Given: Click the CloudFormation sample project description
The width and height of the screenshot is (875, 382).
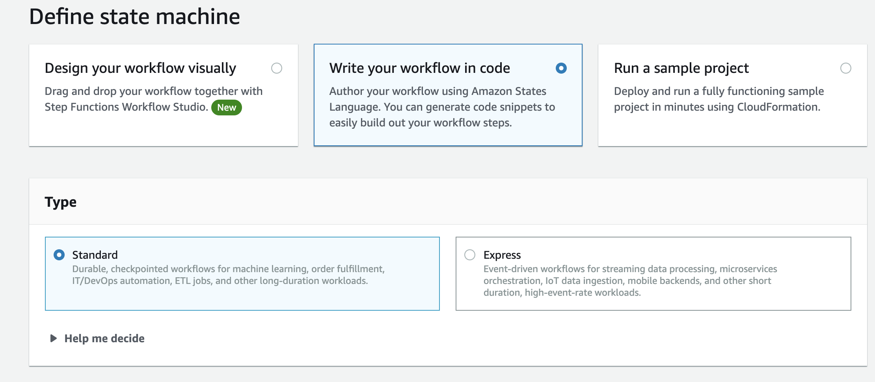Looking at the screenshot, I should tap(718, 99).
